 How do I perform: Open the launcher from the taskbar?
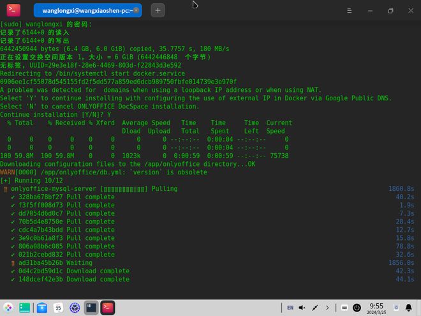pos(9,308)
